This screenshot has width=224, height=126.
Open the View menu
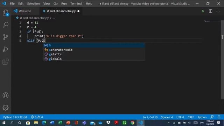[47, 3]
